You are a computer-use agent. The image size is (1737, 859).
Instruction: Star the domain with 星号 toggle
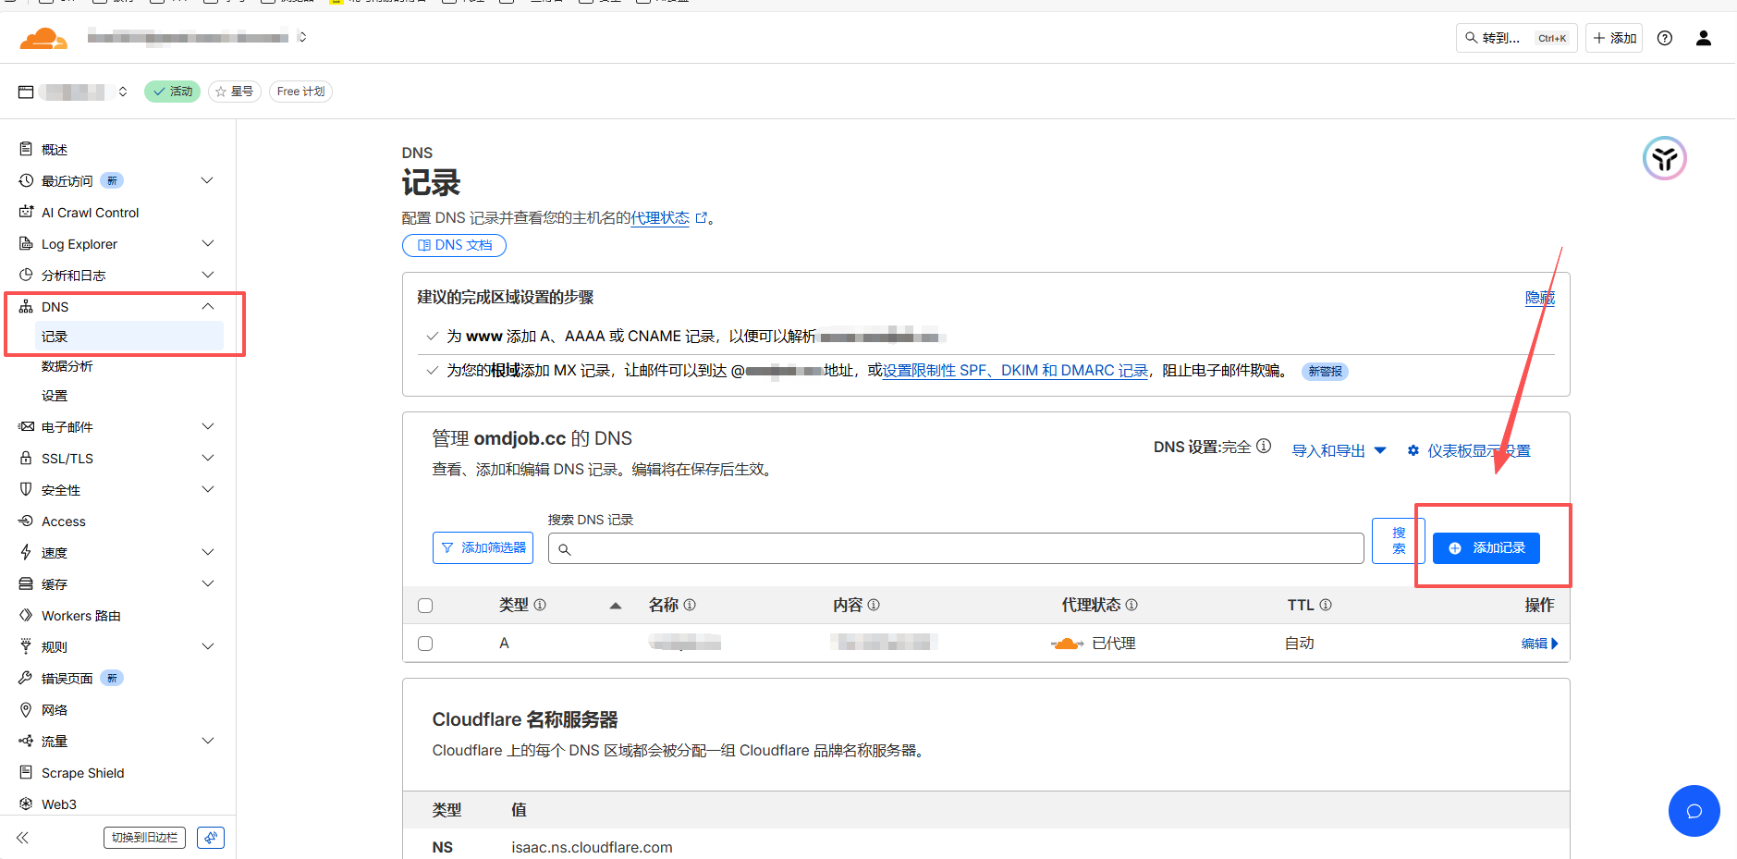pyautogui.click(x=235, y=92)
